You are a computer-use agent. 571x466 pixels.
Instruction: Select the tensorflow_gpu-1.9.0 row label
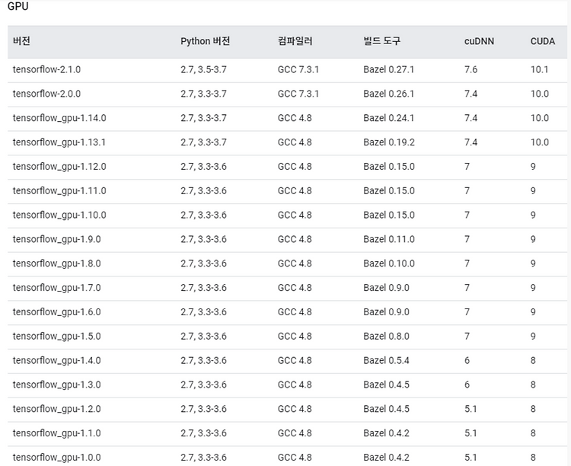(x=56, y=239)
